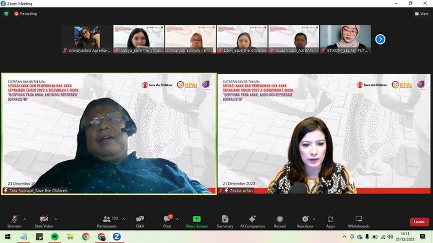Open the Q&A panel

pyautogui.click(x=140, y=222)
